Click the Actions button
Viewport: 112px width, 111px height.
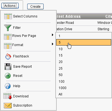click(10, 6)
